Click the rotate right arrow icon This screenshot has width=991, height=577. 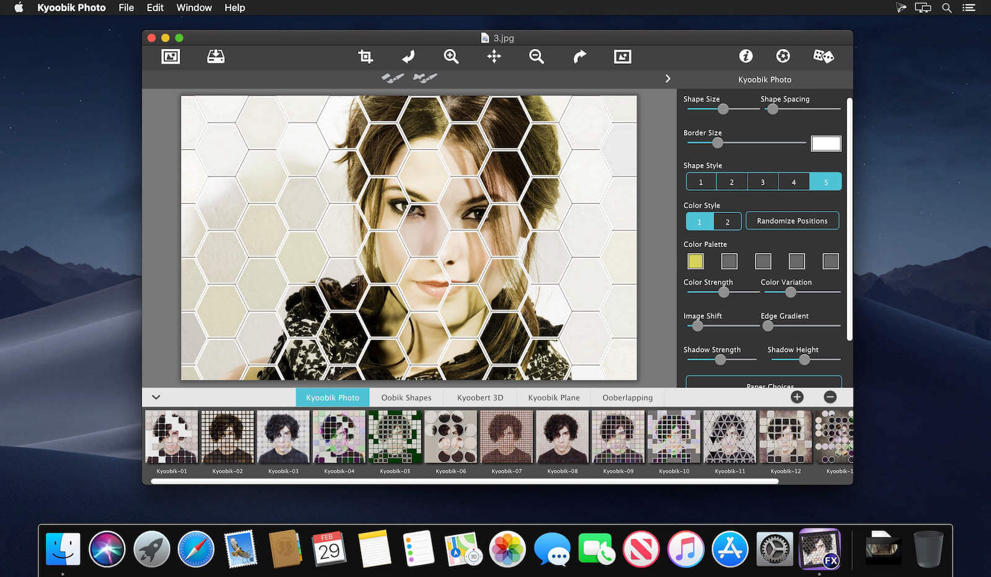coord(579,57)
